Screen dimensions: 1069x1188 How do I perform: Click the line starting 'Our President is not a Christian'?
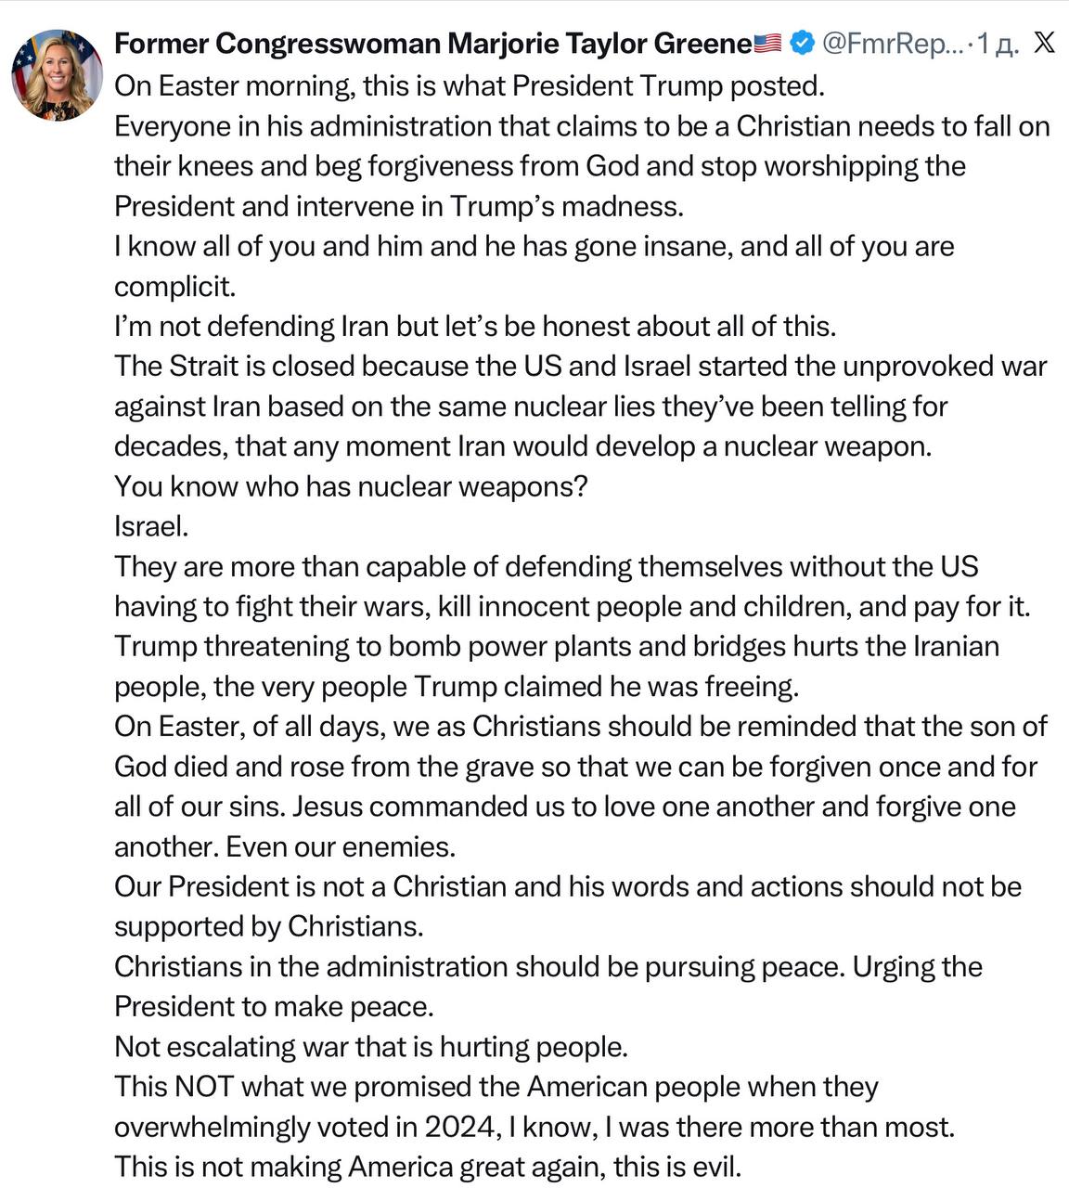(x=567, y=886)
